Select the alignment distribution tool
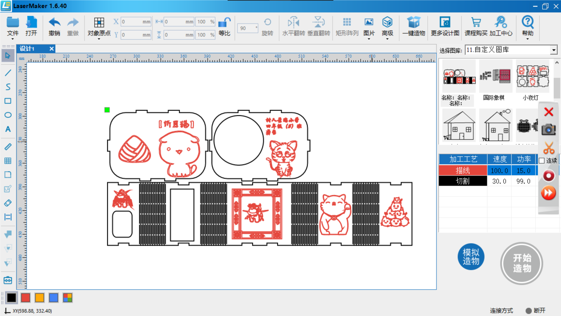561x316 pixels. tap(8, 217)
